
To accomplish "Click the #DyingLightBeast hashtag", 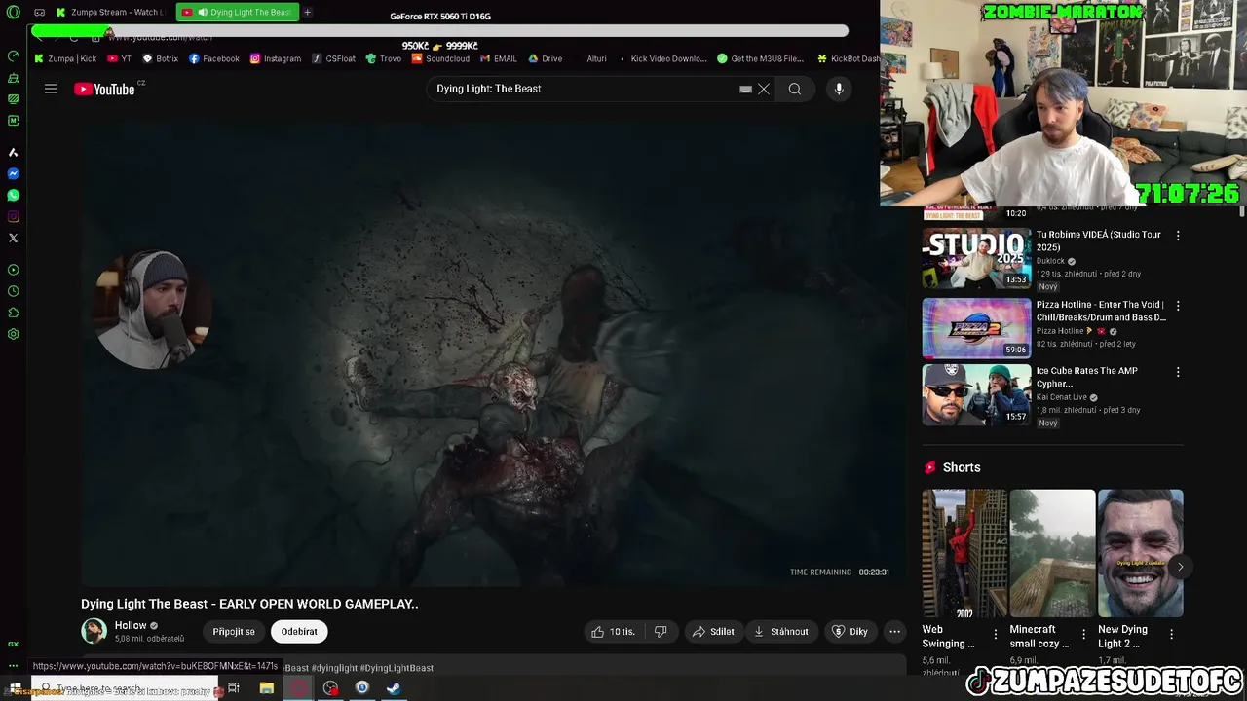I will point(397,668).
